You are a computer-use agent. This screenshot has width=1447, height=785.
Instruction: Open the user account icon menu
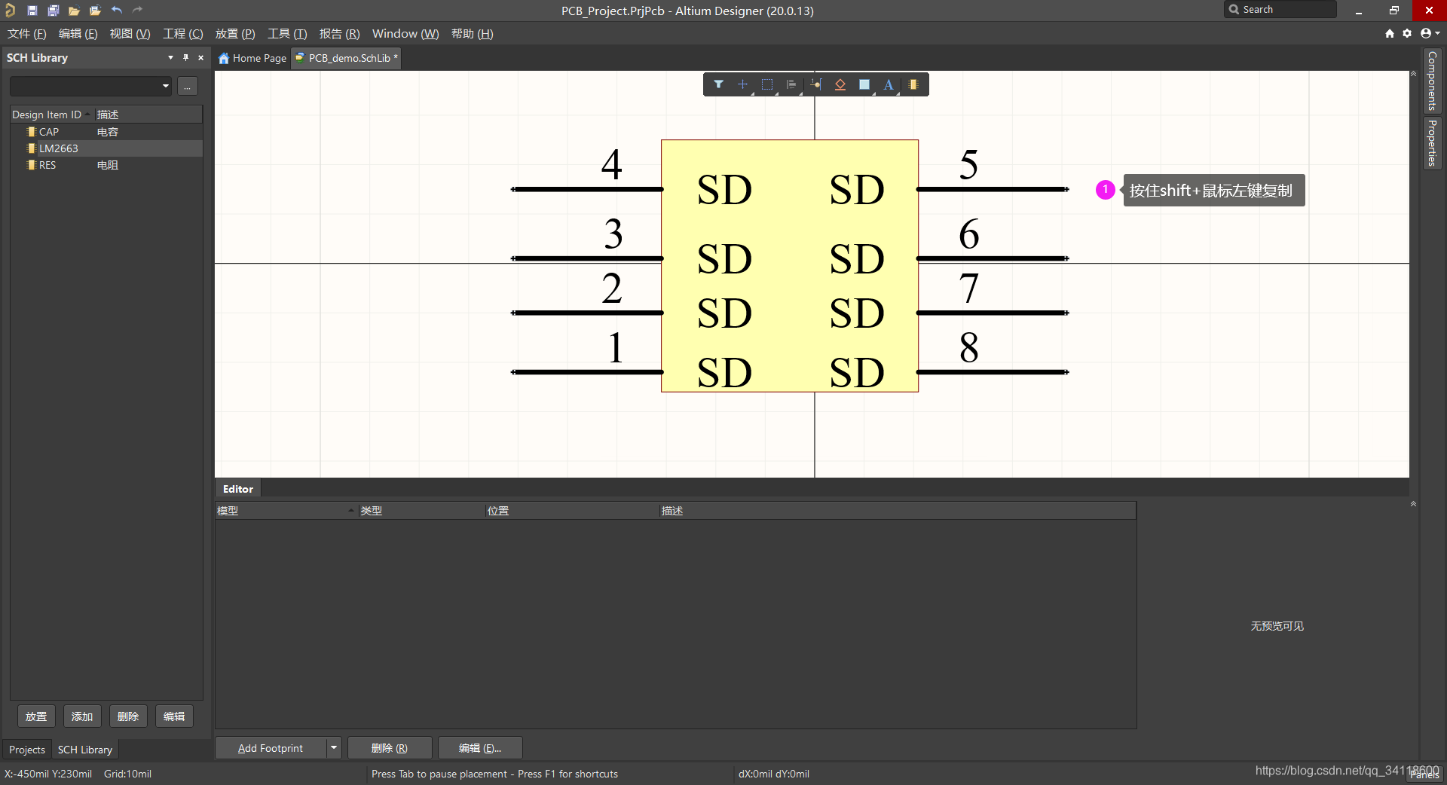(1430, 33)
